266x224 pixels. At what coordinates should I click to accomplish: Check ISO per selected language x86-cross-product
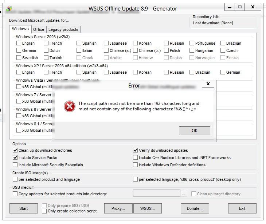pyautogui.click(x=135, y=179)
